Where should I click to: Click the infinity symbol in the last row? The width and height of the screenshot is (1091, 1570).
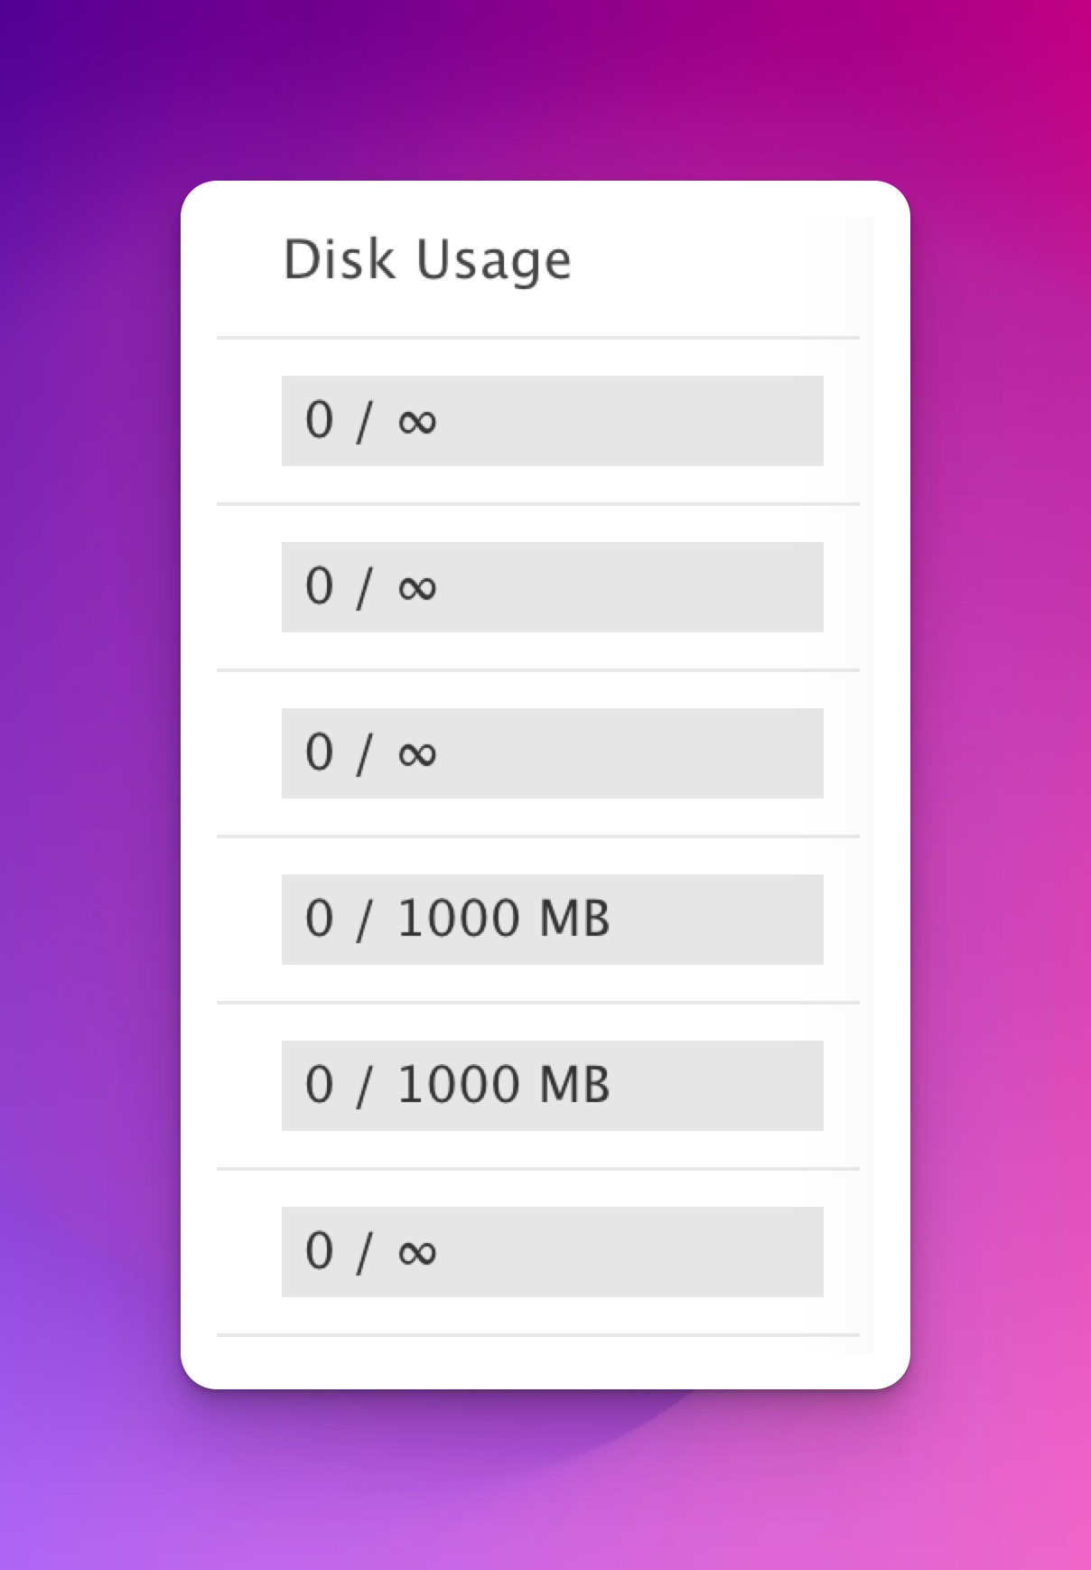(417, 1253)
